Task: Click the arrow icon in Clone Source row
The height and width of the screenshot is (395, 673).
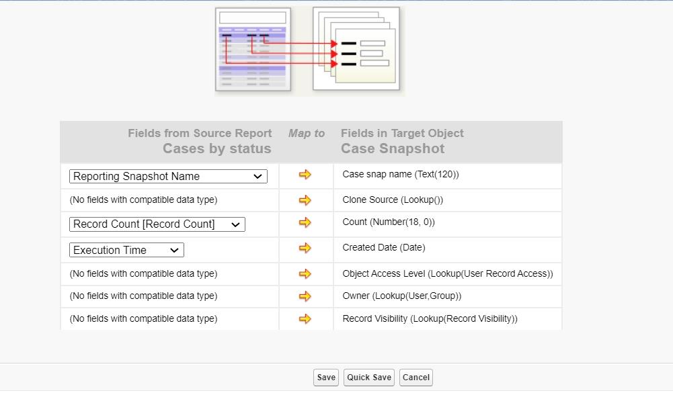Action: [305, 200]
